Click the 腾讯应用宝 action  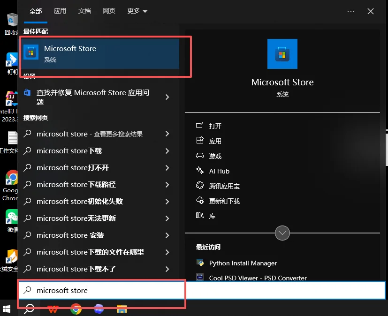(x=224, y=186)
